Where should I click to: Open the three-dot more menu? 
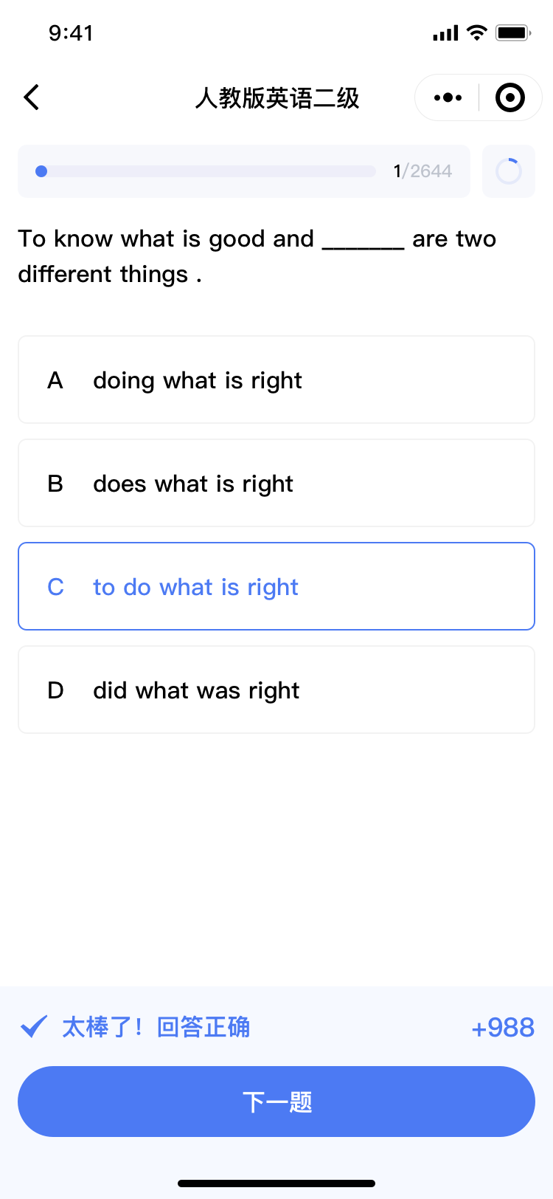448,97
